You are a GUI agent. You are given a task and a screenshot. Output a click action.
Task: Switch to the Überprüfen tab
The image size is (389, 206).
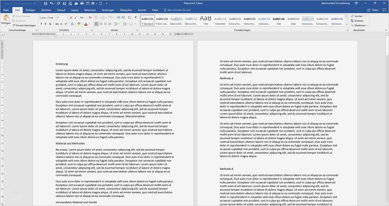pos(126,10)
